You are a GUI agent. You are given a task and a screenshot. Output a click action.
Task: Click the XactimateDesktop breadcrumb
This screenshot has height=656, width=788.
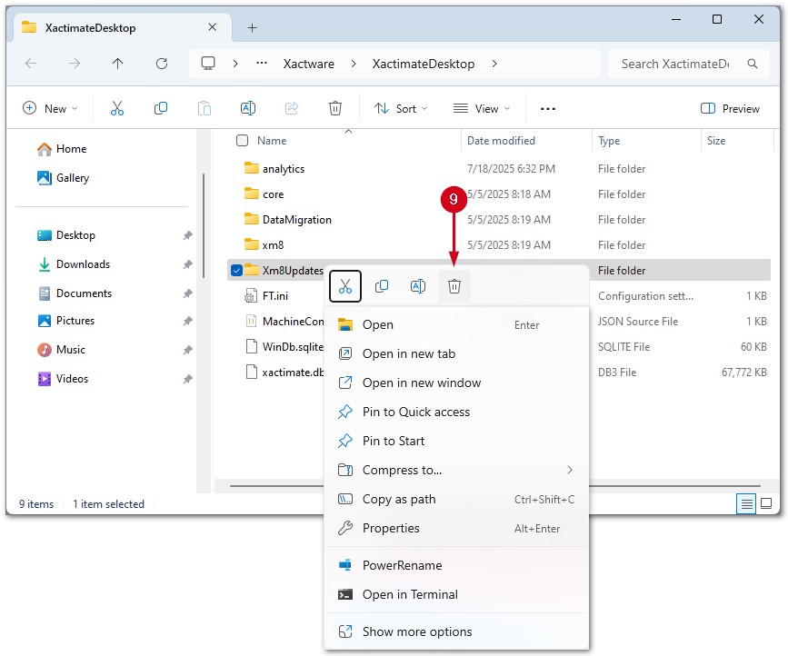click(x=424, y=64)
